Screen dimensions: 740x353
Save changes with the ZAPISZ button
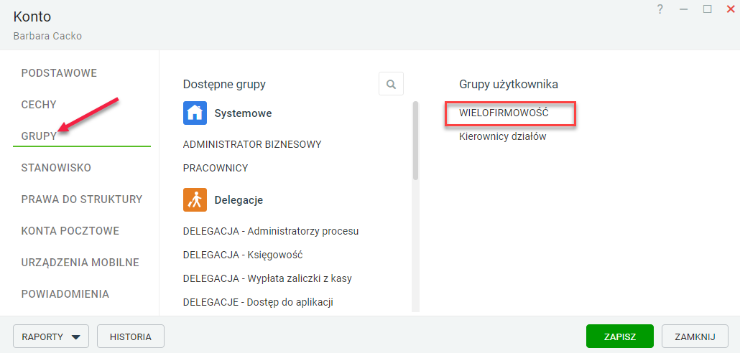point(619,337)
